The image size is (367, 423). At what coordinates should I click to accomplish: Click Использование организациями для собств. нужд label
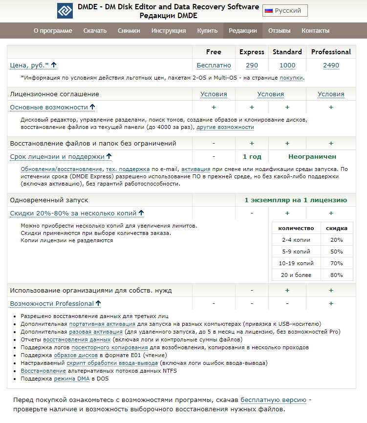click(91, 291)
